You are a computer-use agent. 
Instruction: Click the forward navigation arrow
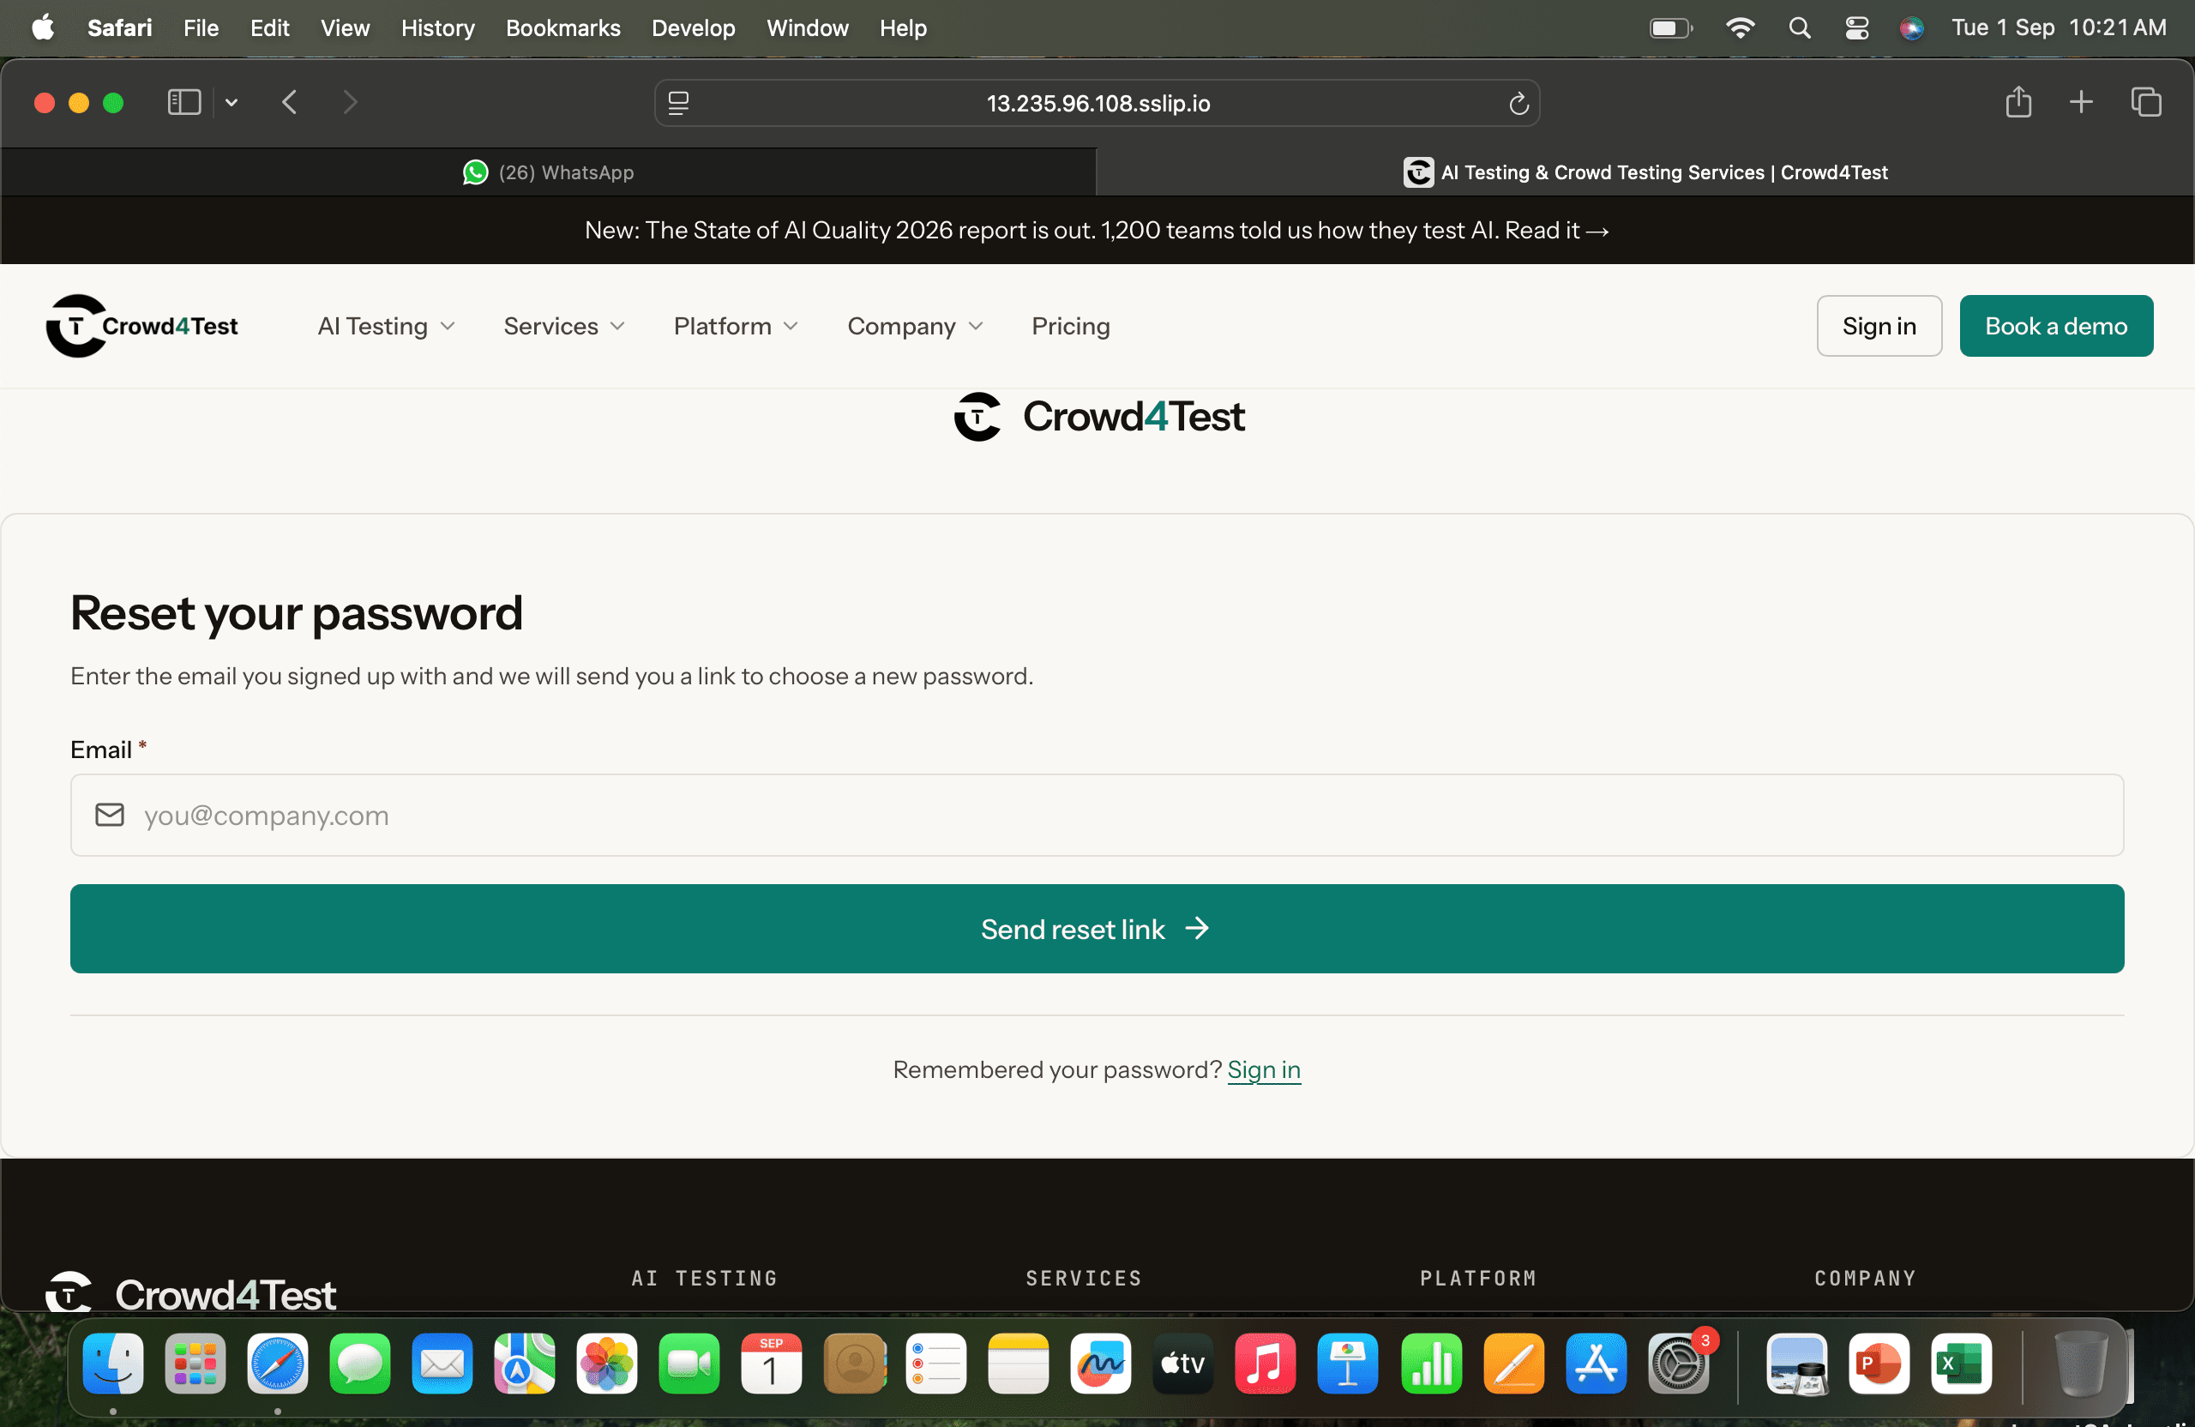350,102
